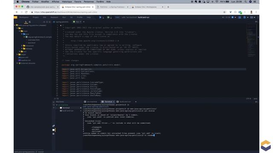Click the blue Run command play button
This screenshot has height=153, width=273.
[100, 17]
